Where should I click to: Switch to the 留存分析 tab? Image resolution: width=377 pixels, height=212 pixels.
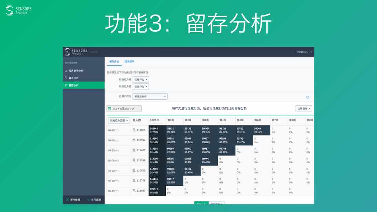click(114, 62)
